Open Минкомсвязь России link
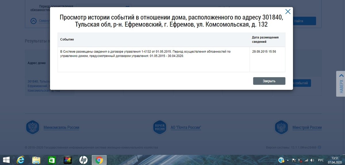This screenshot has height=165, width=345. click(61, 127)
